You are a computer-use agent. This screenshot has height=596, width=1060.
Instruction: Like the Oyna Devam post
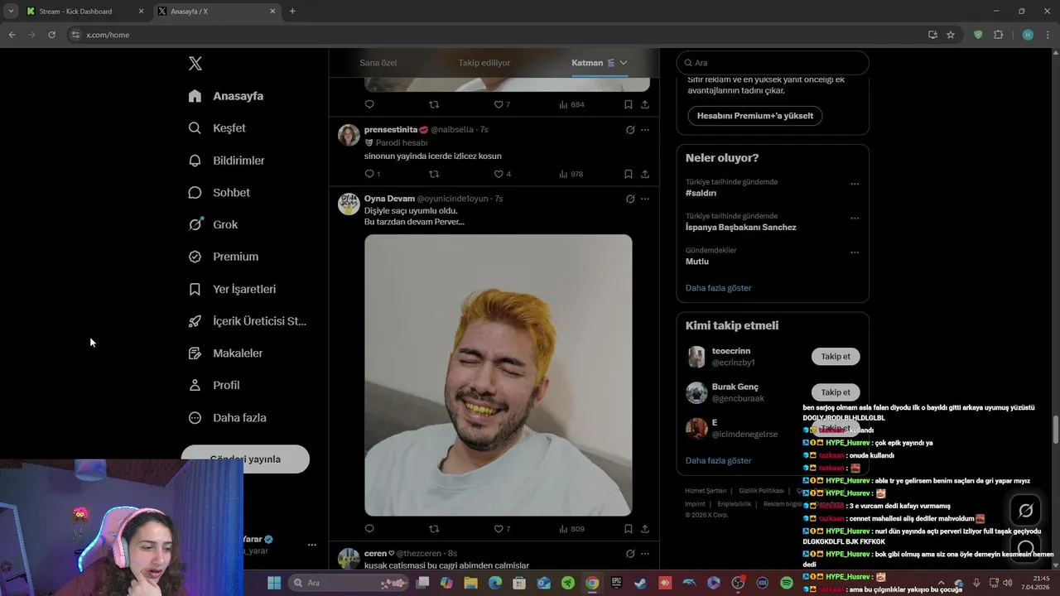(499, 529)
